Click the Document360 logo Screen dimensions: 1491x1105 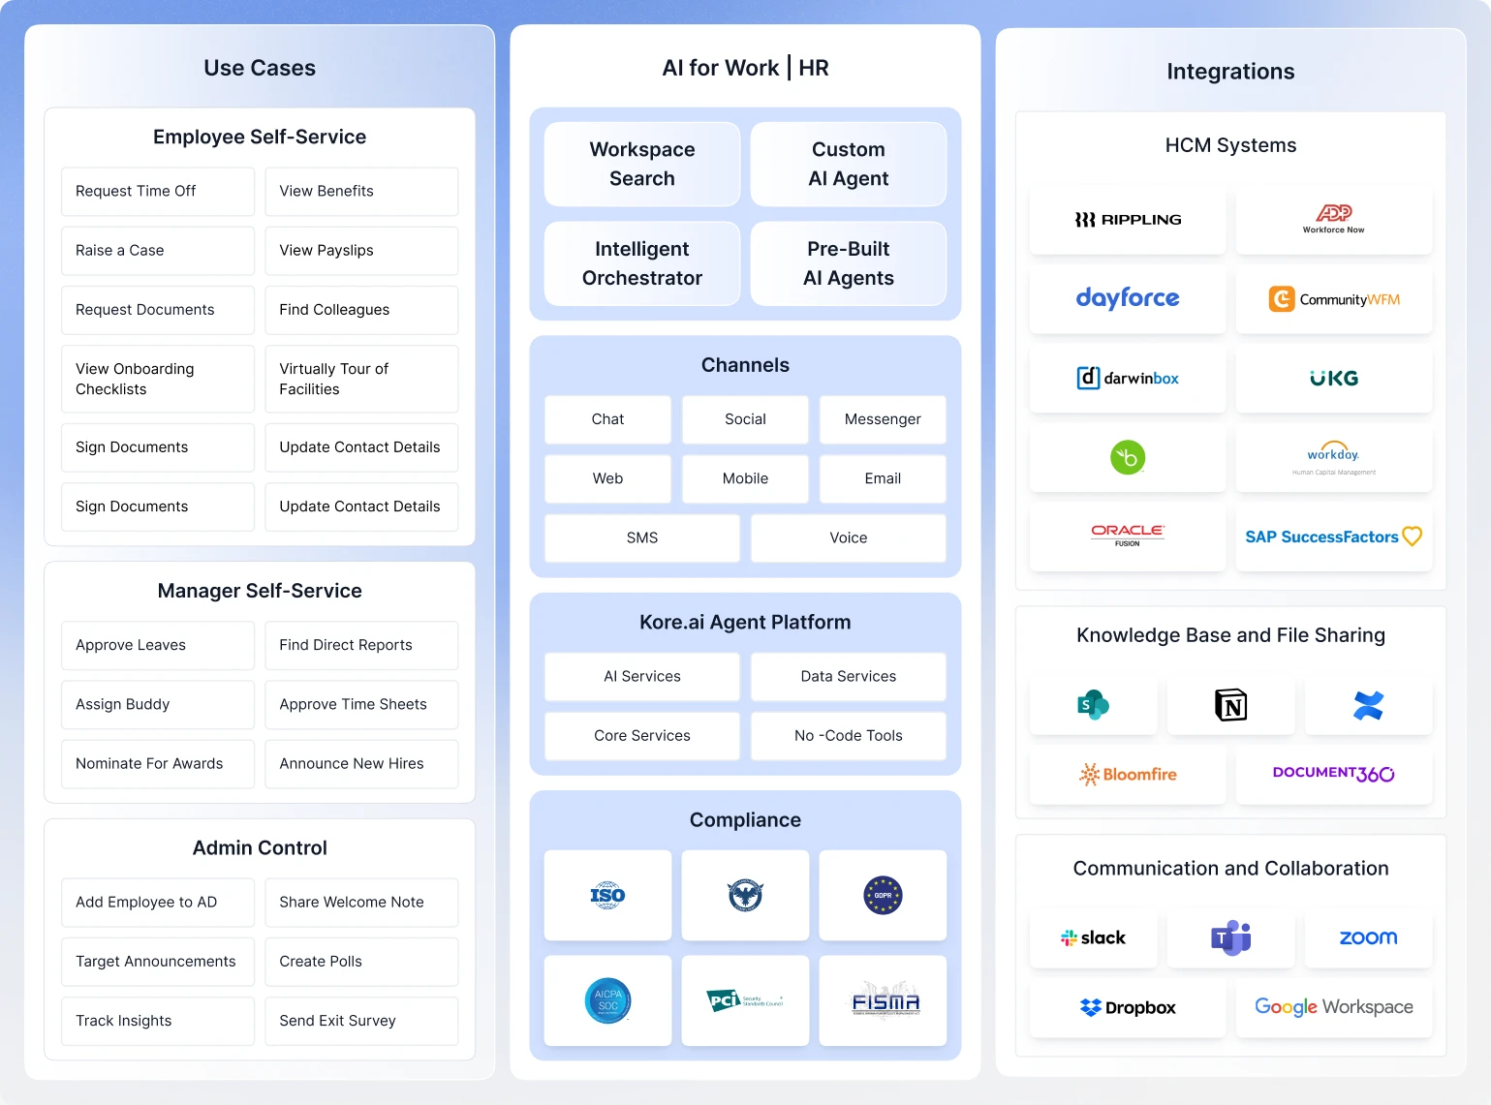1334,774
